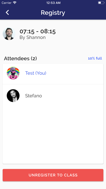
Task: Tap the back arrow in header
Action: click(7, 12)
